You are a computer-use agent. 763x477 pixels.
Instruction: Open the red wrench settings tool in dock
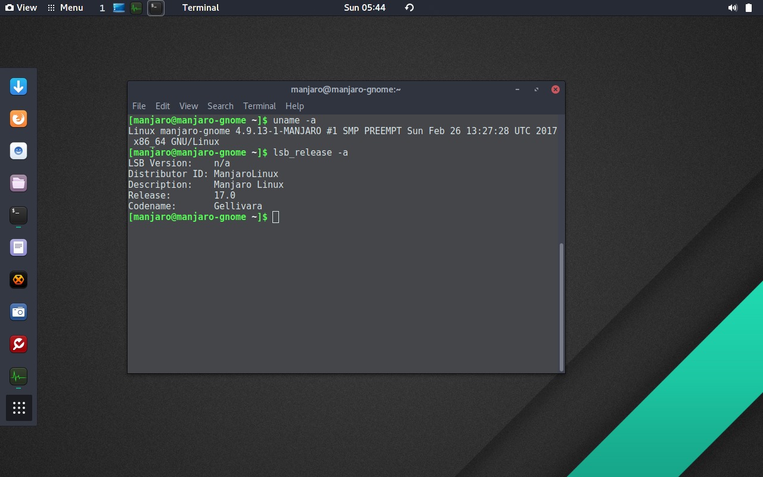pos(18,344)
